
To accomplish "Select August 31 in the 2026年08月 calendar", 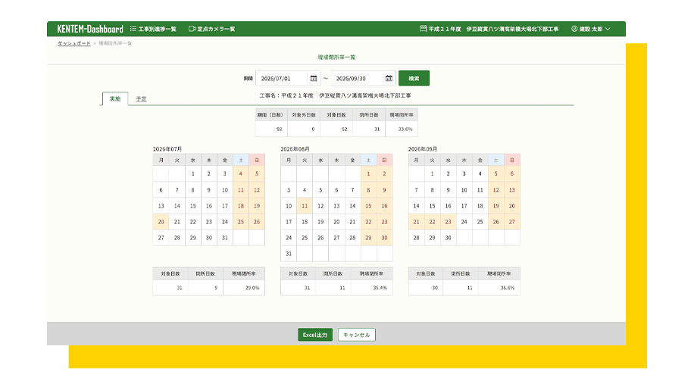I will [289, 254].
